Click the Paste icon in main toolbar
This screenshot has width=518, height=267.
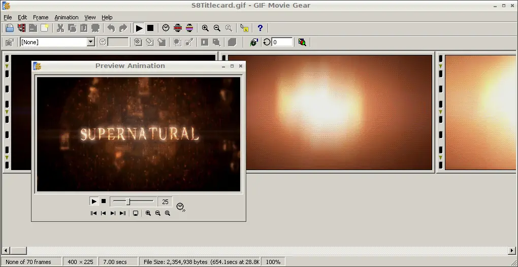point(84,28)
